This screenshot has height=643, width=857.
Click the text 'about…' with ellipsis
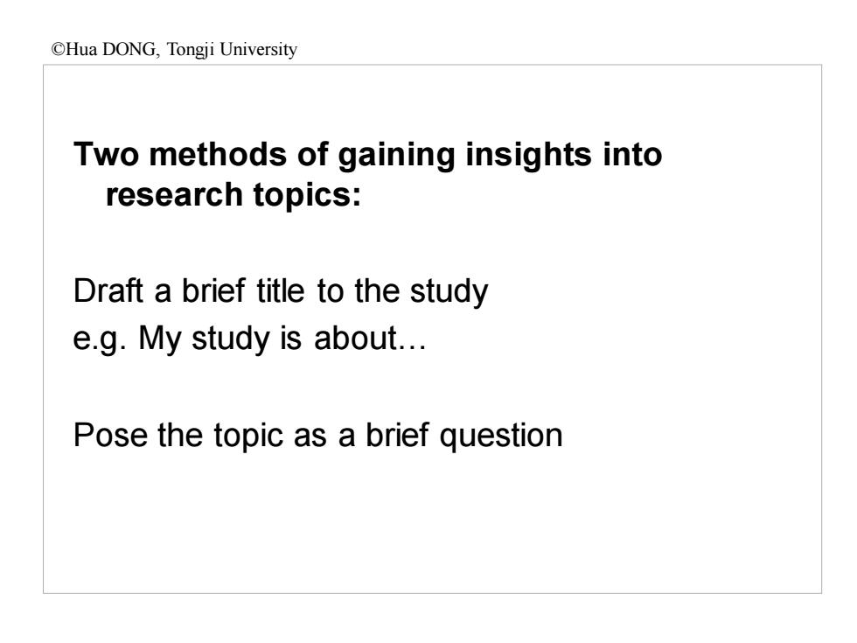(370, 338)
